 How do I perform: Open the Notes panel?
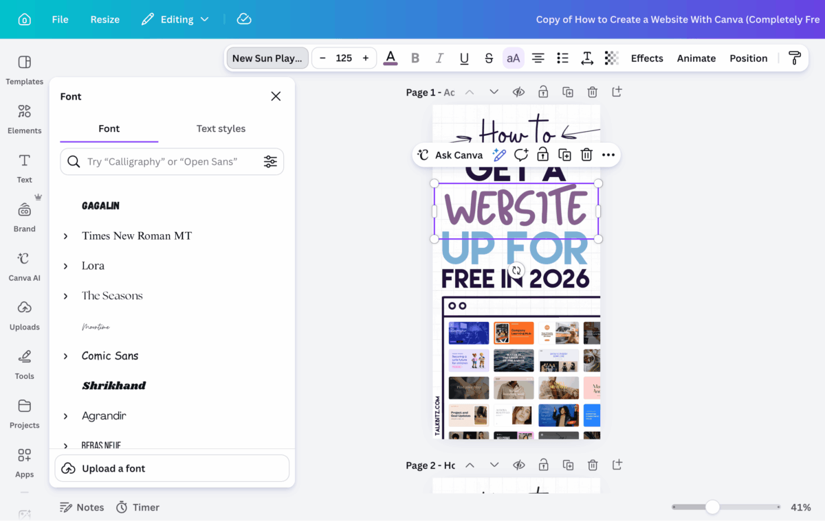82,507
